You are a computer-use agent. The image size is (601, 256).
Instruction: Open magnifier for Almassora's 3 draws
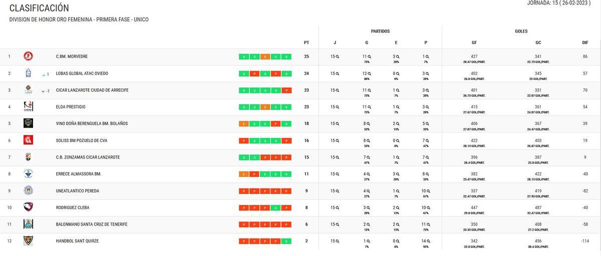pyautogui.click(x=399, y=174)
